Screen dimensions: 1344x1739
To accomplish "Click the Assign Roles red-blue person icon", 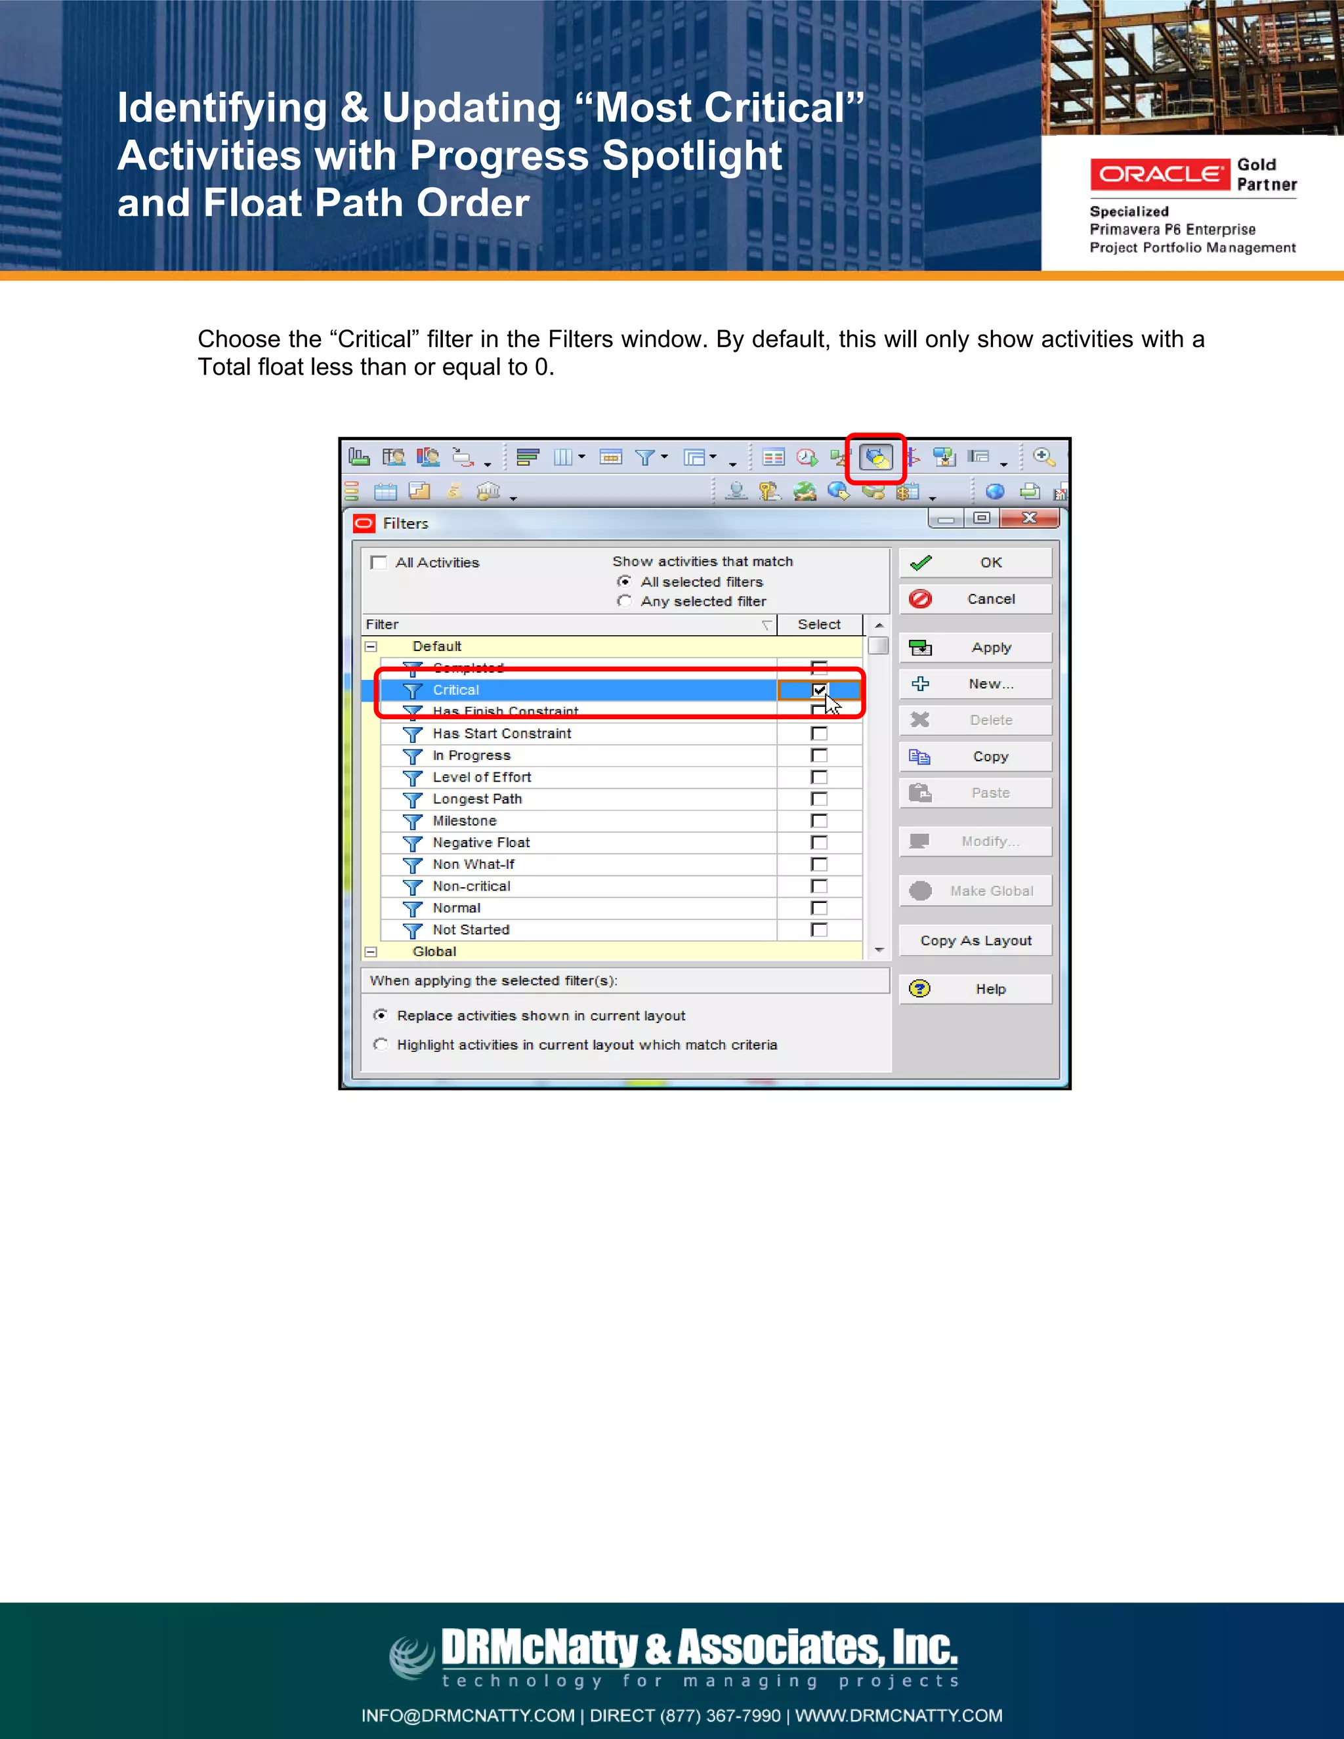I will coord(428,457).
